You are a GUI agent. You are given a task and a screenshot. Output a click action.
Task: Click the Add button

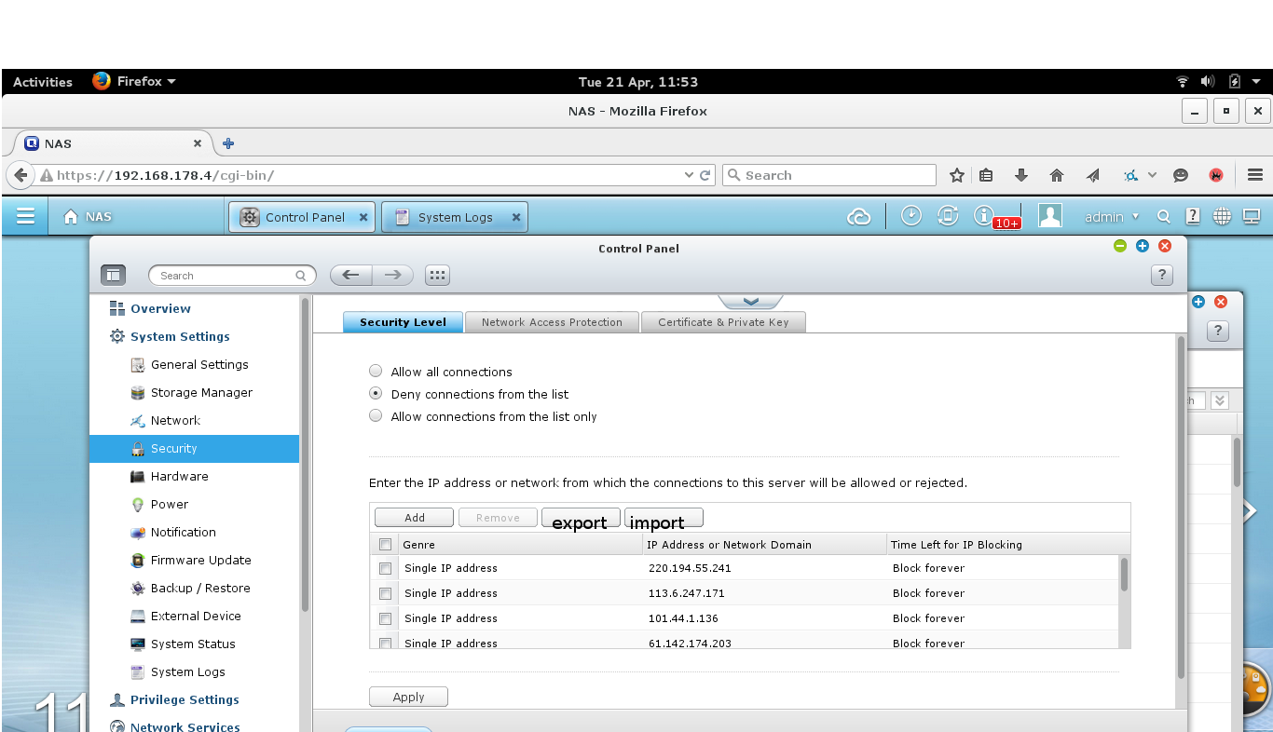(x=415, y=518)
